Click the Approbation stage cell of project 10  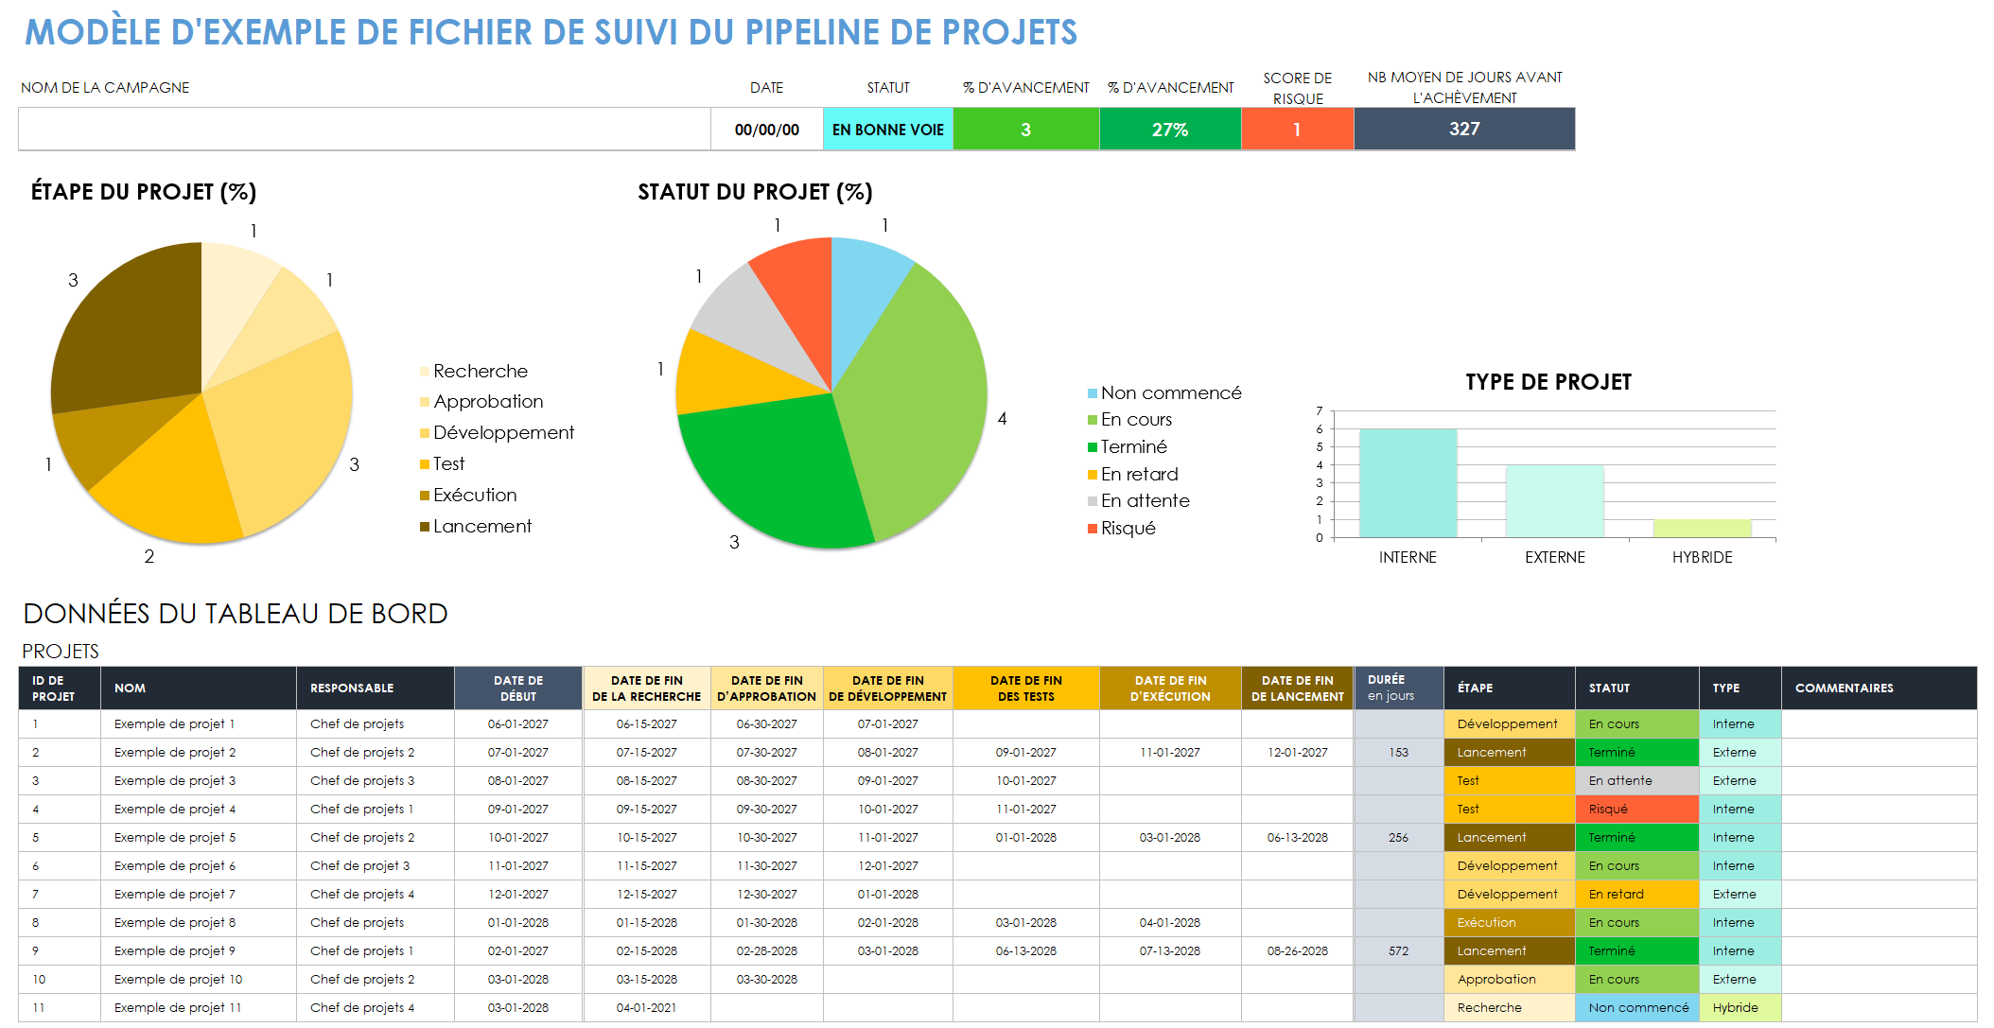pos(1510,979)
